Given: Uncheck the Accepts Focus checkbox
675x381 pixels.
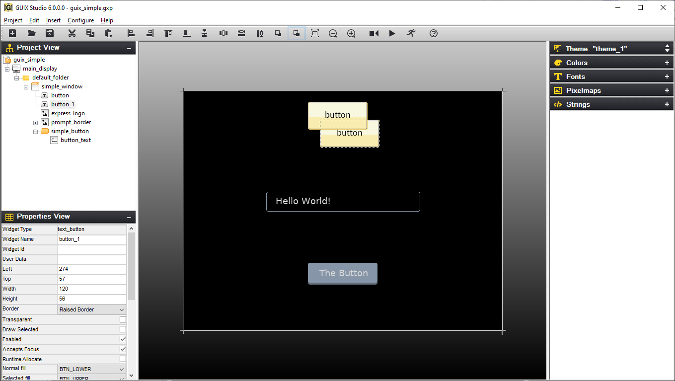Looking at the screenshot, I should click(x=123, y=349).
